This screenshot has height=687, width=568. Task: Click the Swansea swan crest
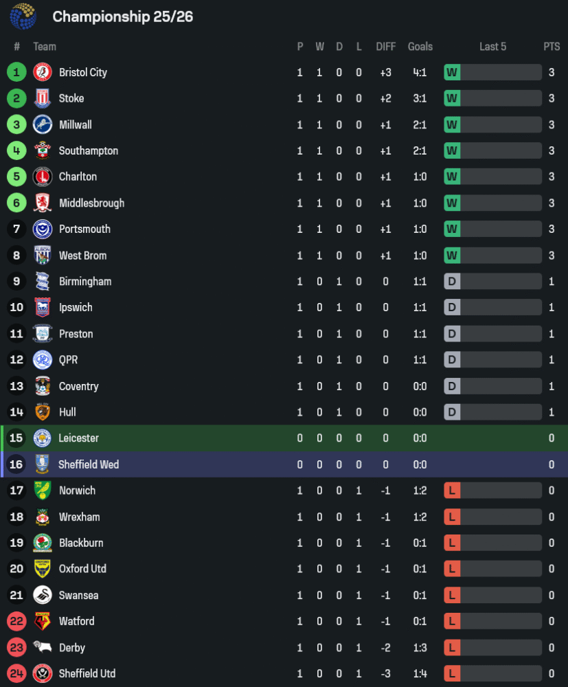point(43,595)
